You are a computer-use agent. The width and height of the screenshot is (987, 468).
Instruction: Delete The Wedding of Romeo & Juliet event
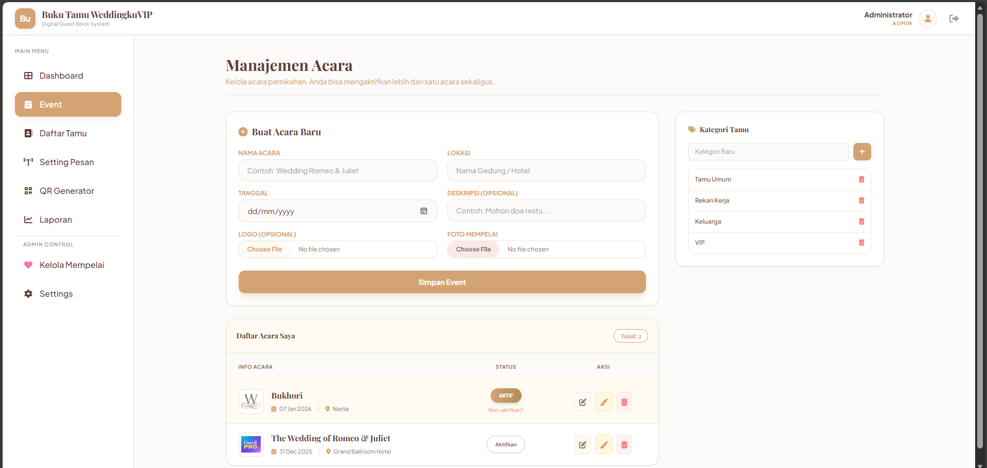[624, 445]
